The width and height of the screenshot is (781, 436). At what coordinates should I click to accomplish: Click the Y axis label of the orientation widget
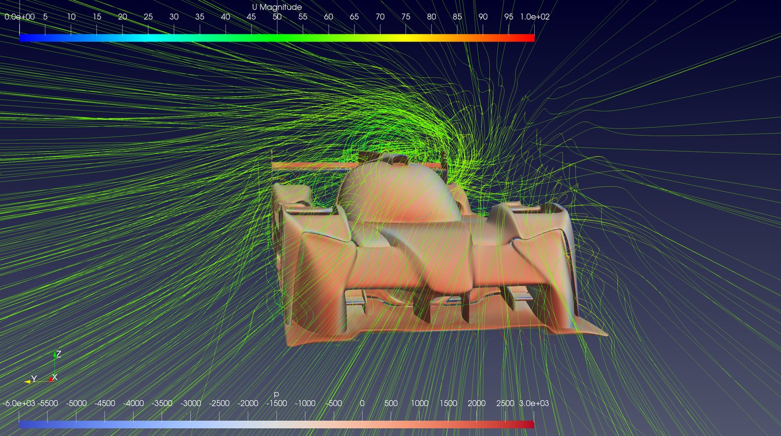point(34,379)
